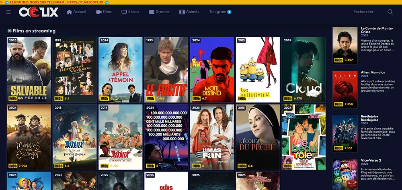Click the search magnifier icon

pos(390,12)
